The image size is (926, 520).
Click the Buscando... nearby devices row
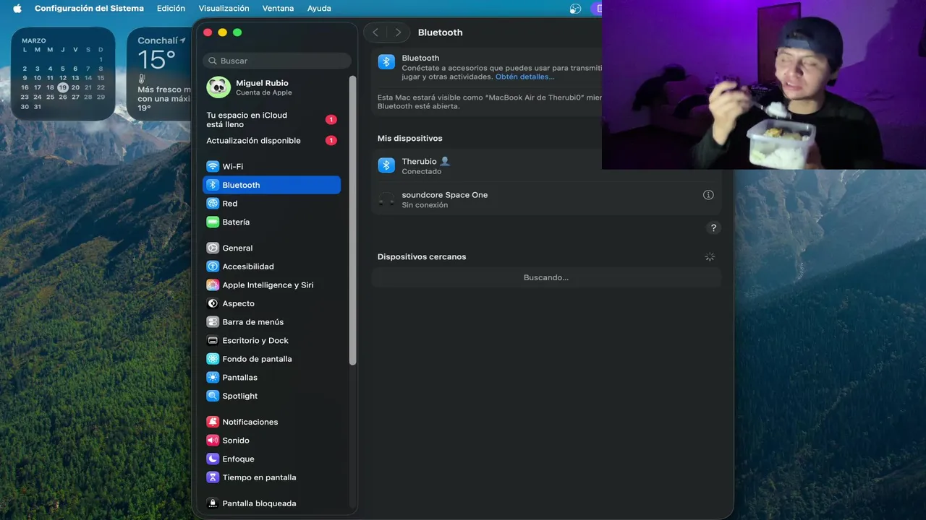tap(546, 277)
